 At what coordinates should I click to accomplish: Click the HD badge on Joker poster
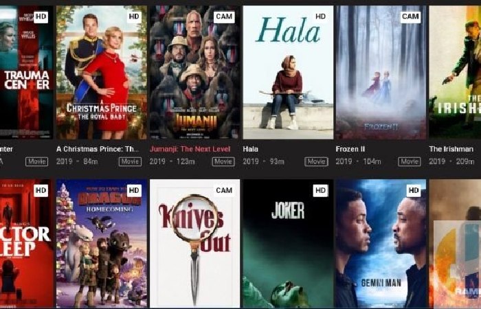(x=321, y=191)
